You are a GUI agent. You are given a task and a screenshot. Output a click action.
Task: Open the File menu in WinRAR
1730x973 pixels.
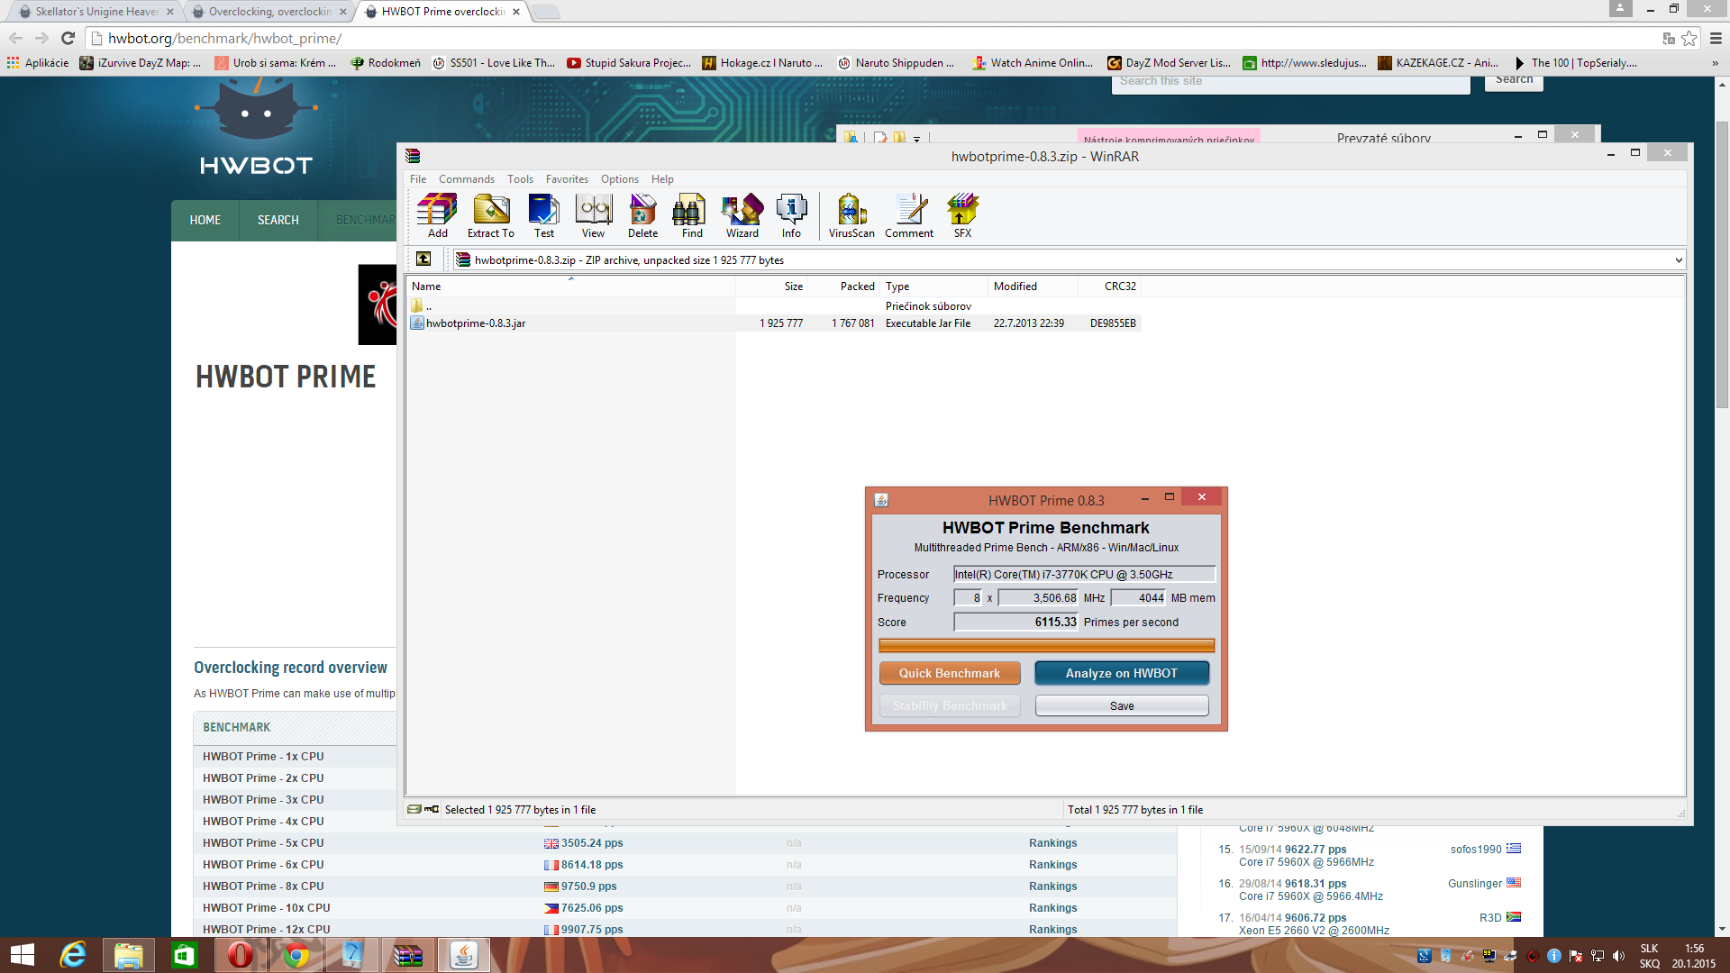[x=418, y=179]
